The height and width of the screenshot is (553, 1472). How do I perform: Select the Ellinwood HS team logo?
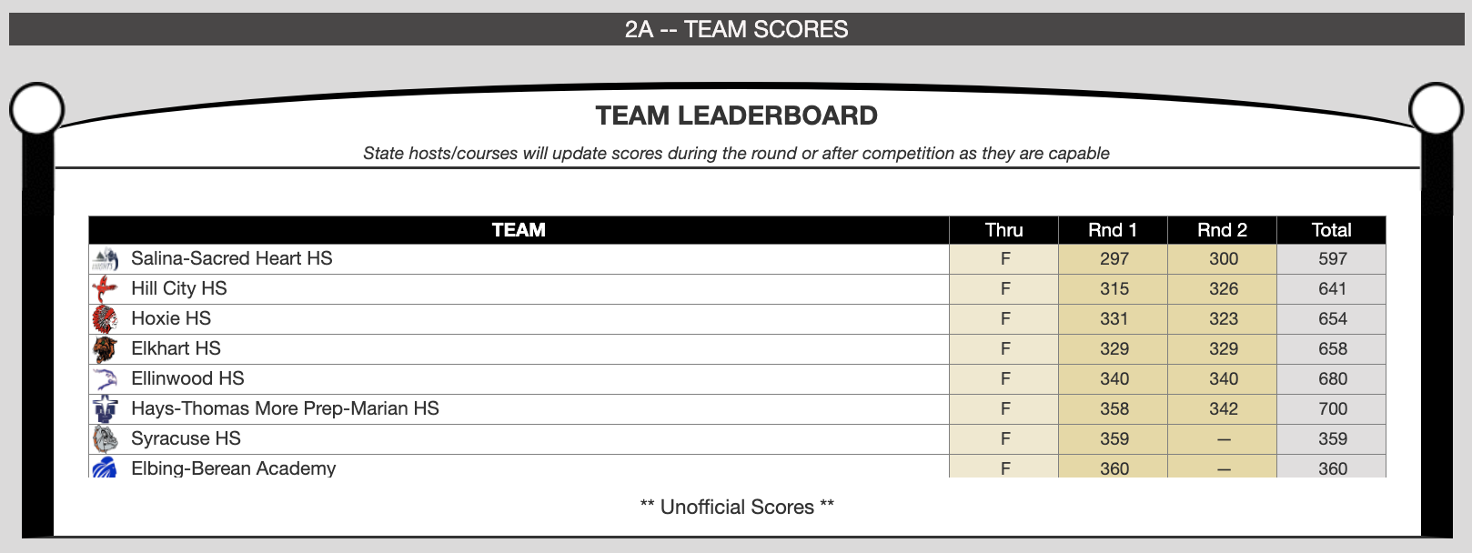106,379
